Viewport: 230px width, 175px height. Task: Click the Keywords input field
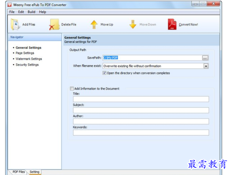[141, 133]
